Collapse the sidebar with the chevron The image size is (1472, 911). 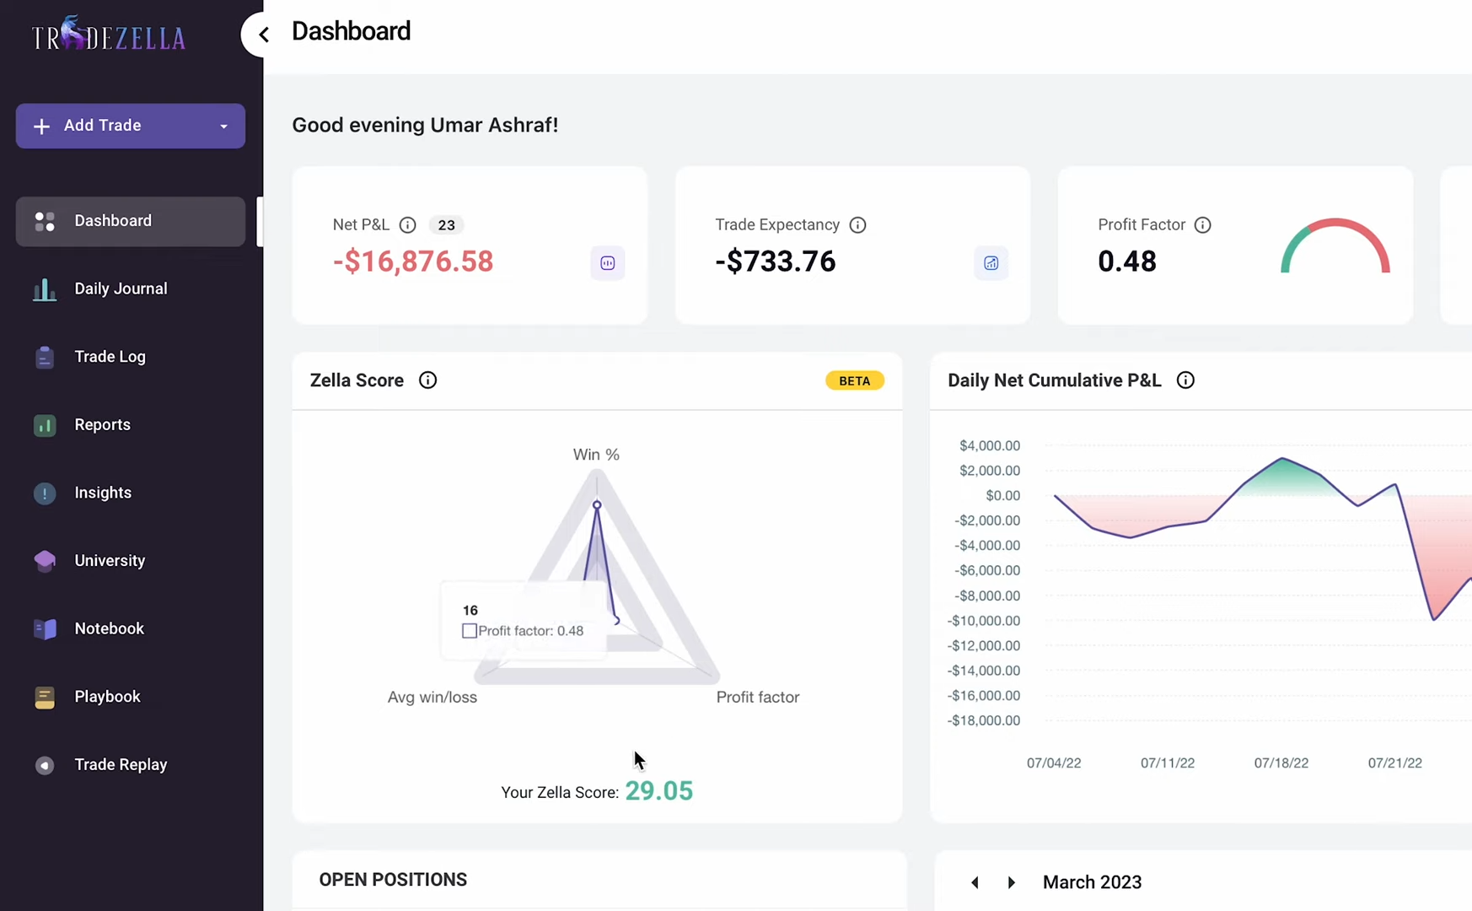[x=264, y=35]
